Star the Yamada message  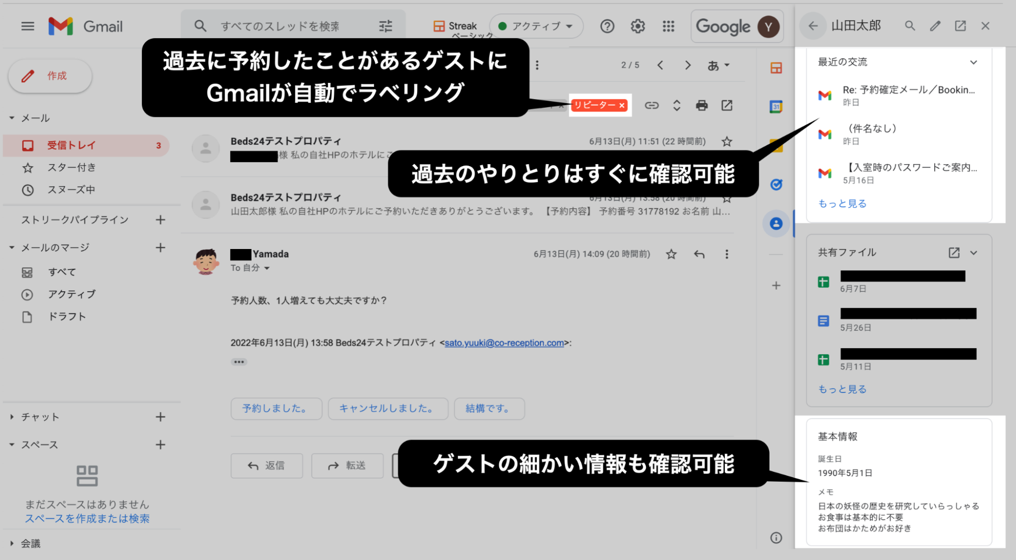click(671, 254)
